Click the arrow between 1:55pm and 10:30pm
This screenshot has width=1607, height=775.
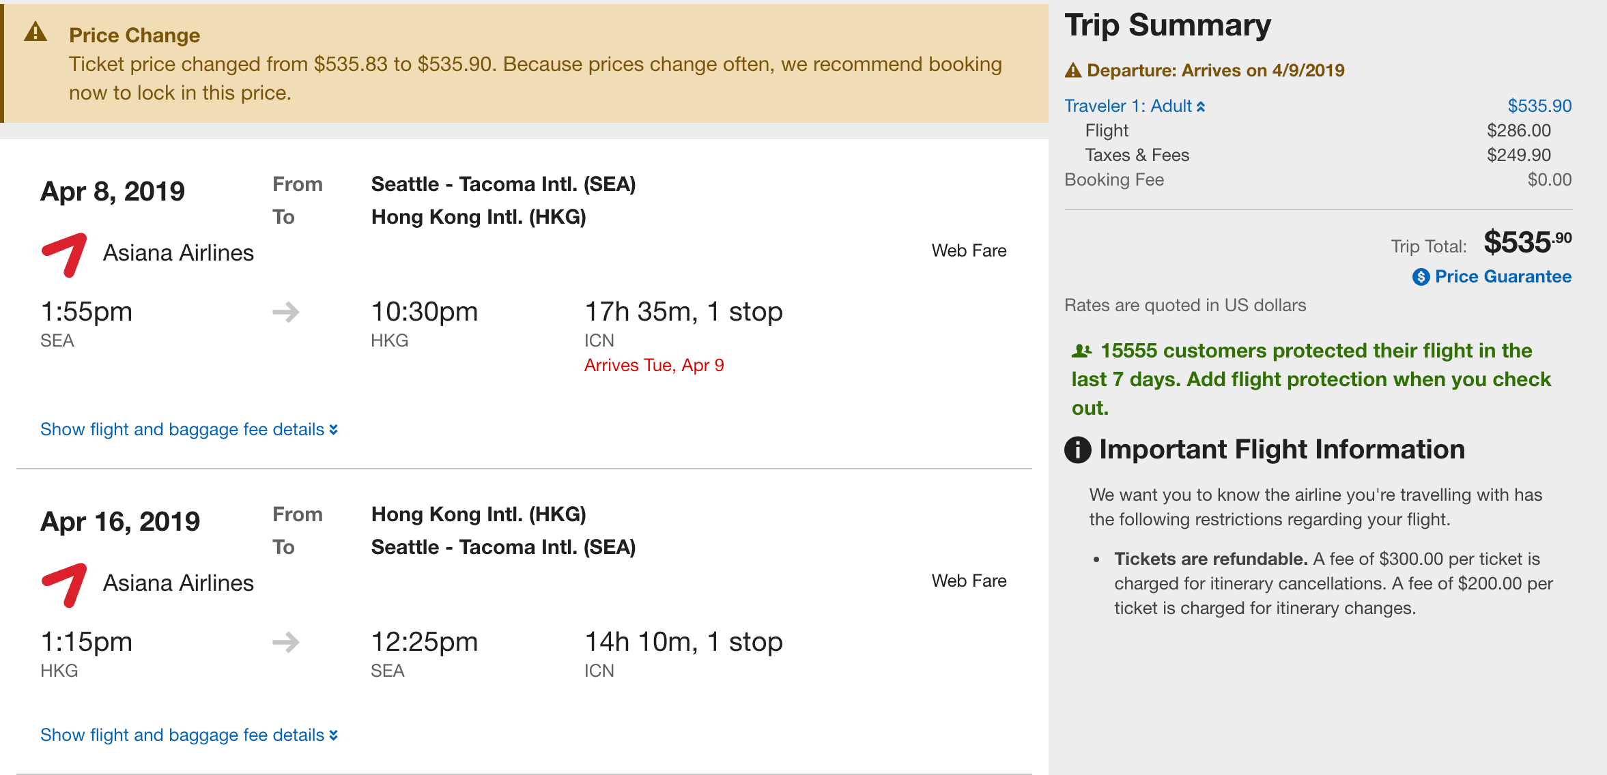(x=286, y=312)
